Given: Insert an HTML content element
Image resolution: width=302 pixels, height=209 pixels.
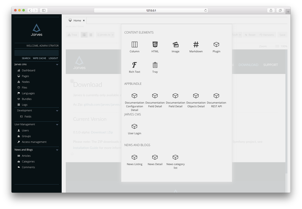Looking at the screenshot, I should (155, 47).
